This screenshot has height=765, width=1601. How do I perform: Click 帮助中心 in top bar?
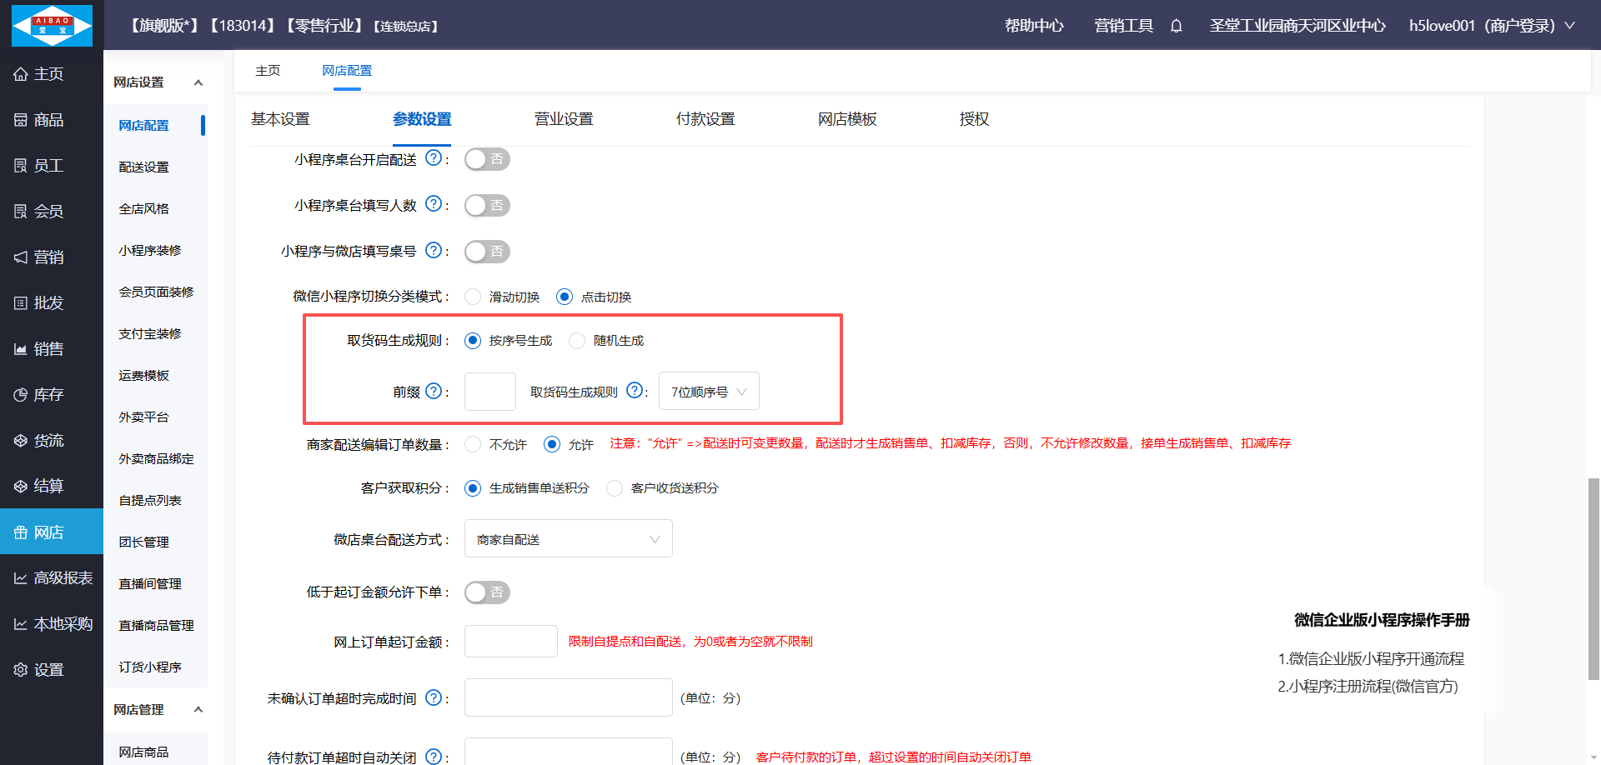pos(1034,26)
